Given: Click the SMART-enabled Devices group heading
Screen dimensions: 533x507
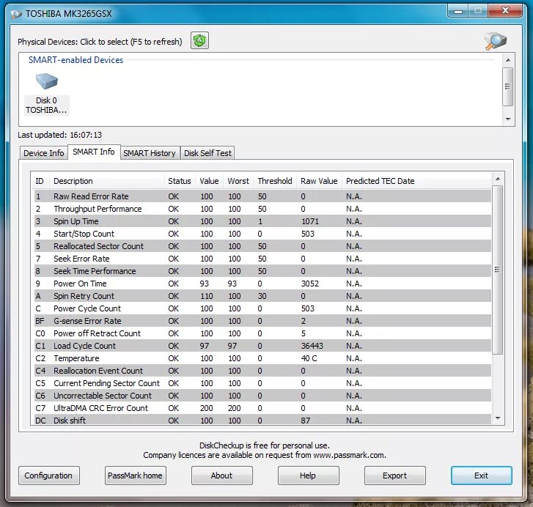Looking at the screenshot, I should point(76,60).
